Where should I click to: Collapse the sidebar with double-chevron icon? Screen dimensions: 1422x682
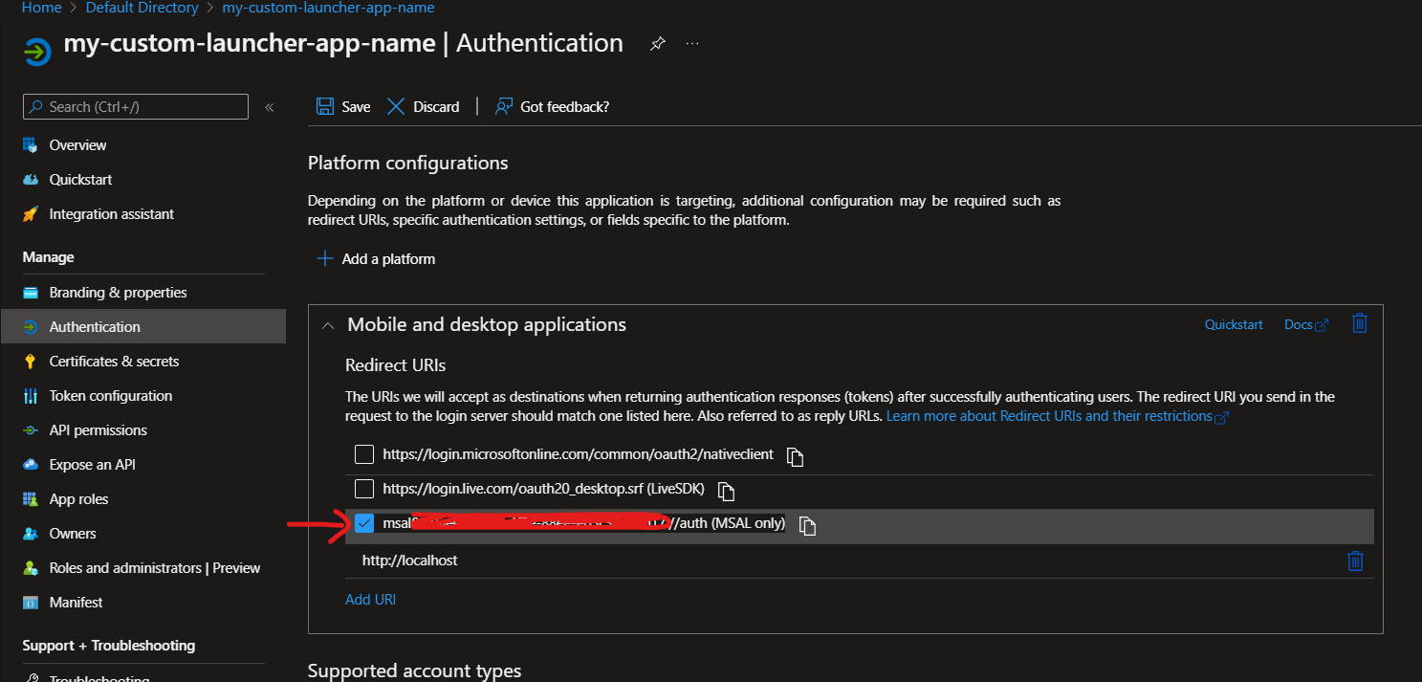tap(270, 107)
